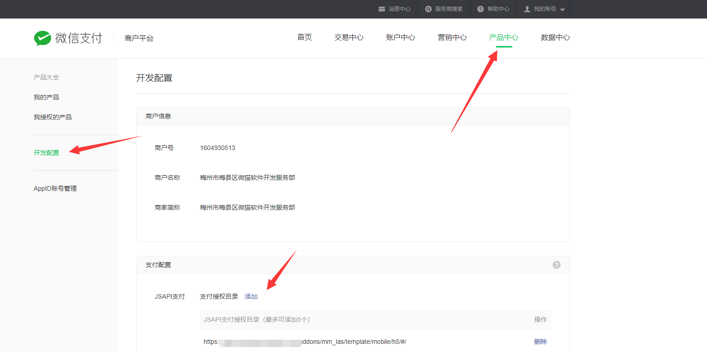The width and height of the screenshot is (707, 352).
Task: Click the search icon beside 服务商搜索
Action: [428, 9]
